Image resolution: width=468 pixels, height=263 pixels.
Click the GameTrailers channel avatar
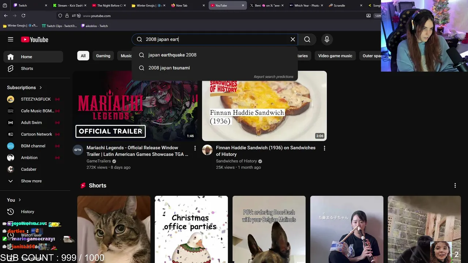point(78,150)
